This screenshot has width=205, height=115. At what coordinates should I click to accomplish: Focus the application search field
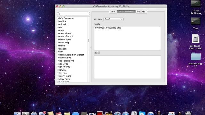[x=73, y=13]
